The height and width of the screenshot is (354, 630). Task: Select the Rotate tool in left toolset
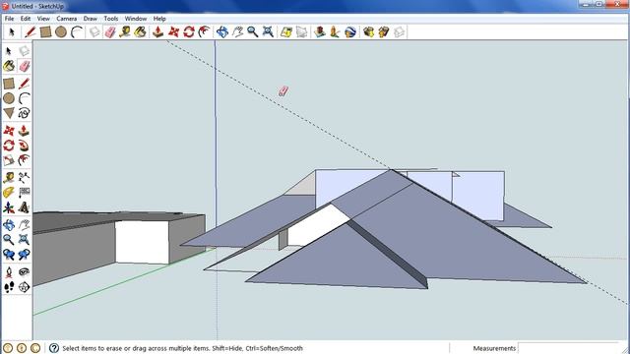[9, 146]
